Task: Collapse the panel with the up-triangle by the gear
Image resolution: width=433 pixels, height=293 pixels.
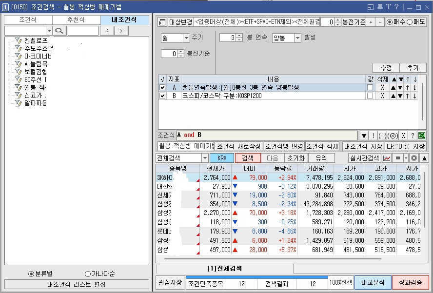Action: 424,158
